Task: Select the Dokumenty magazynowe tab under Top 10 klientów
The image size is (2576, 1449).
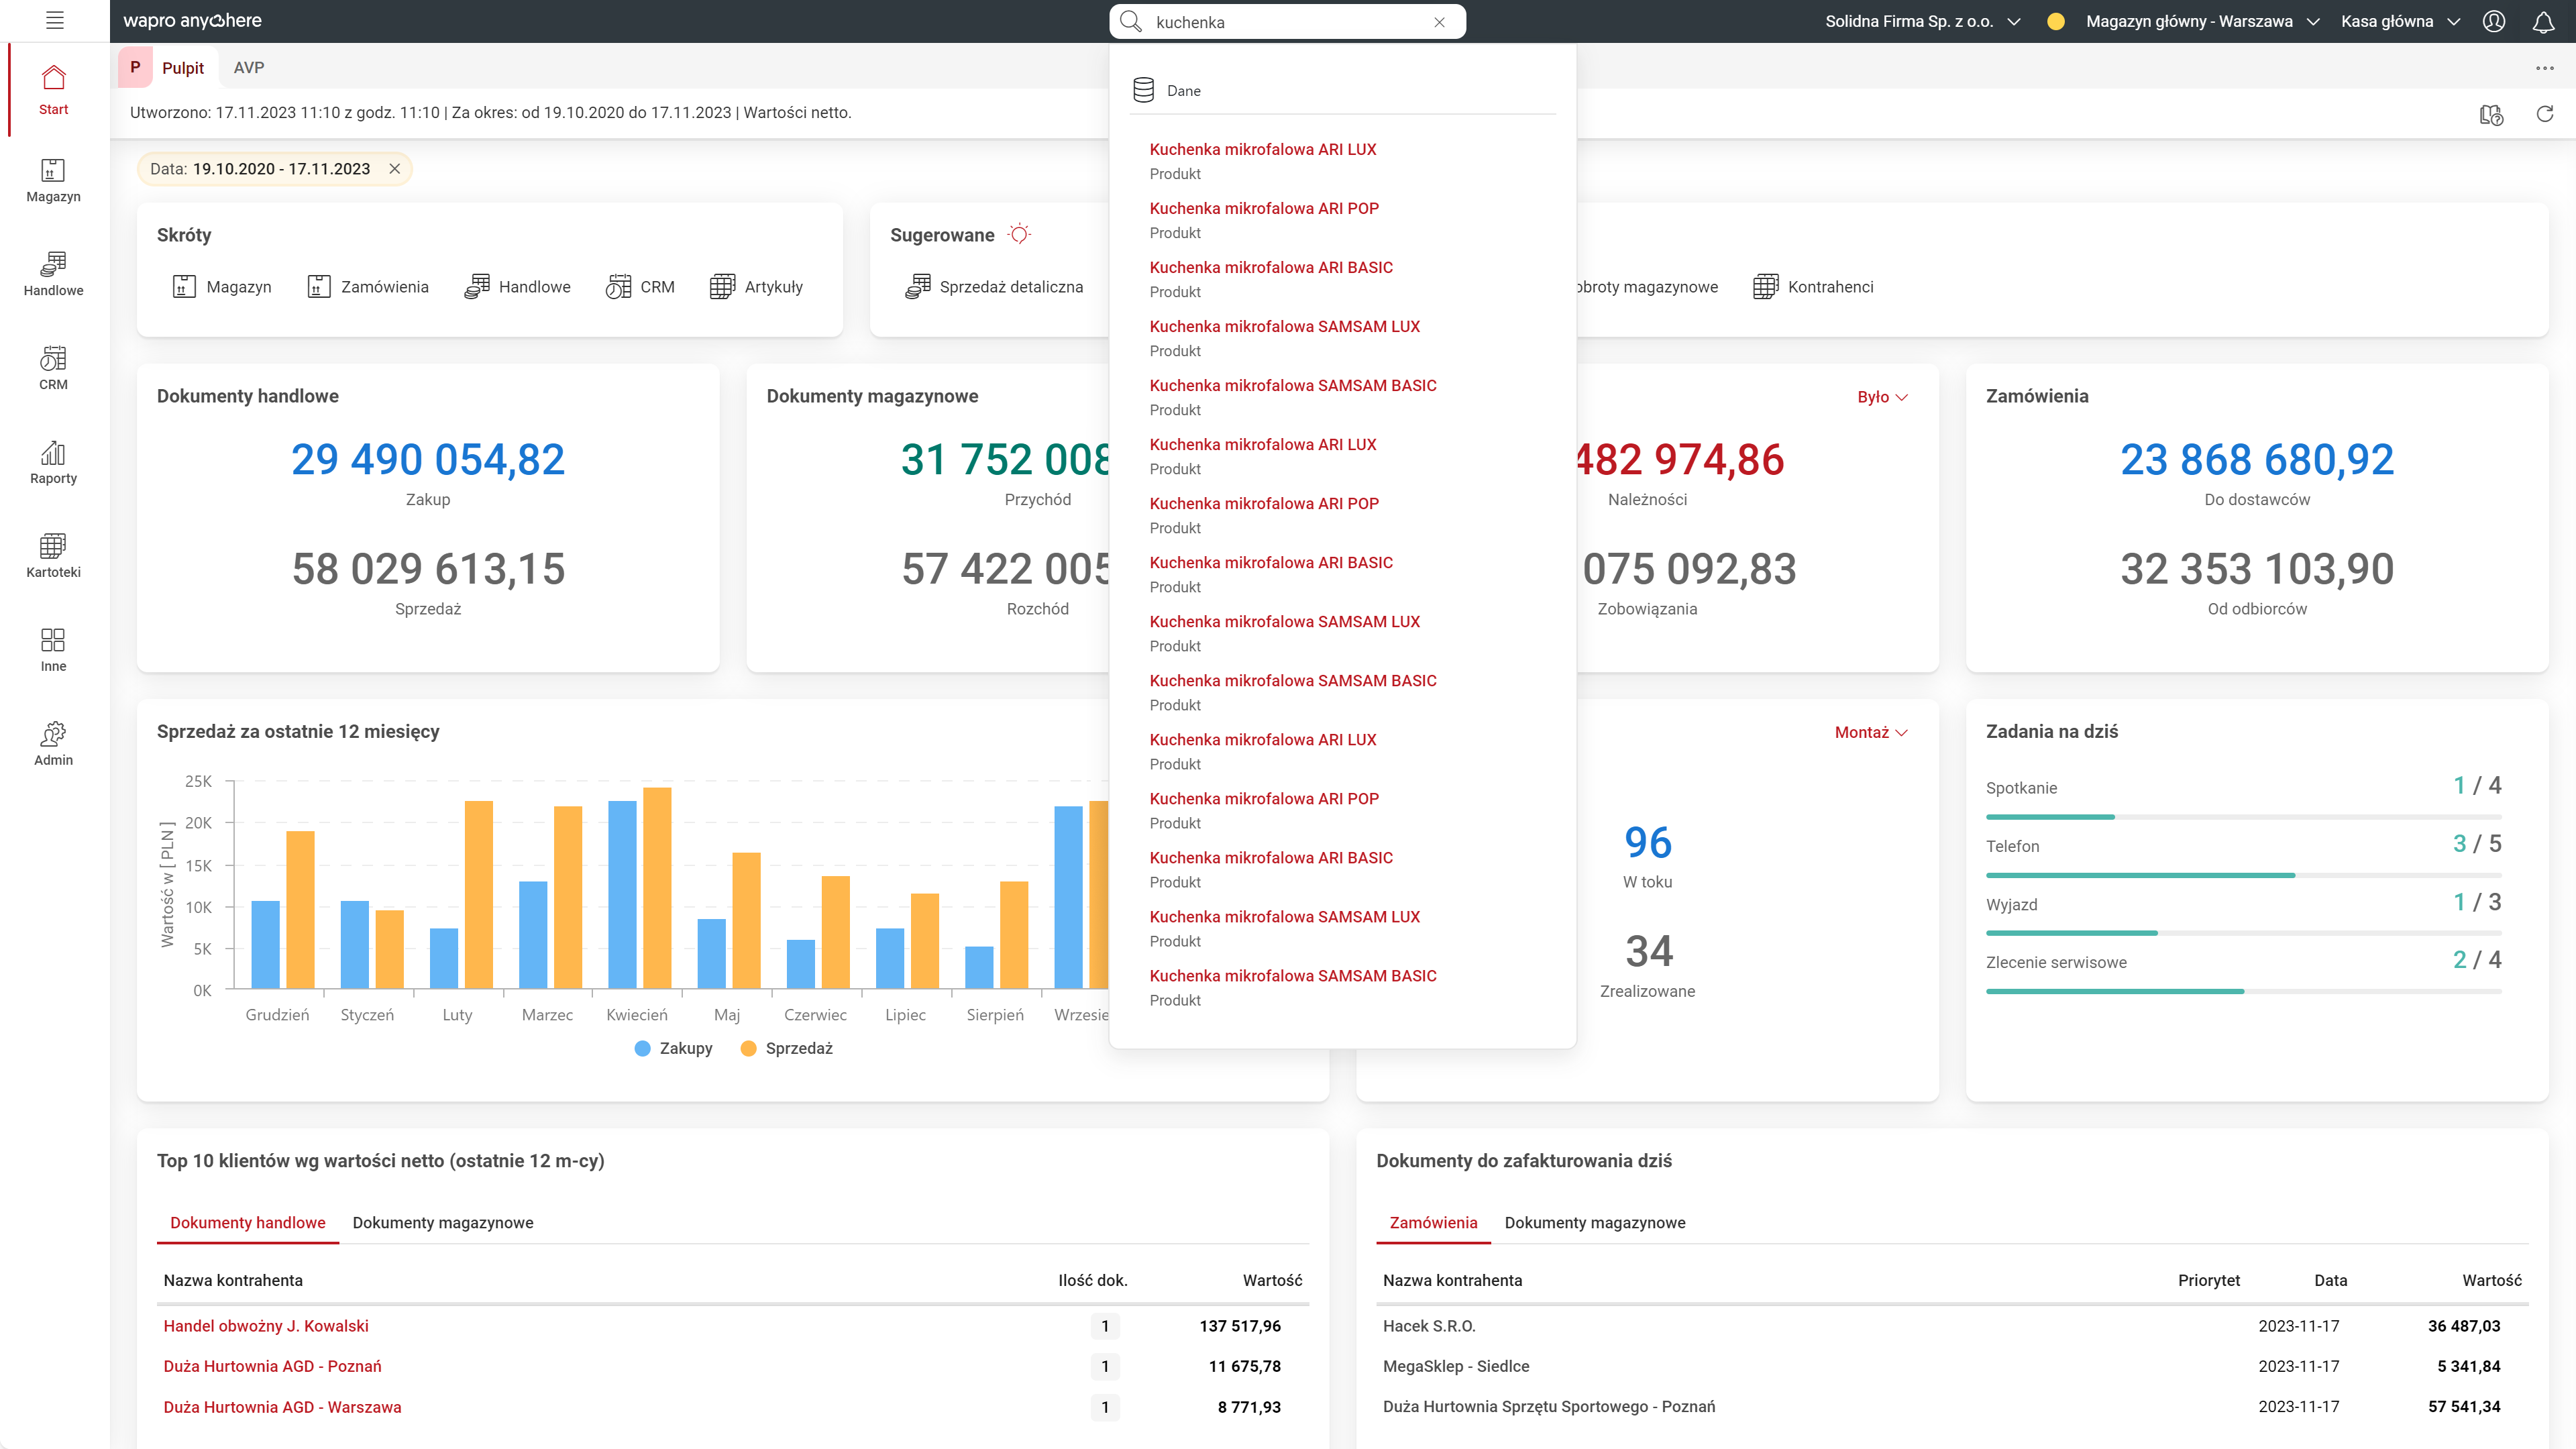Action: pyautogui.click(x=443, y=1222)
